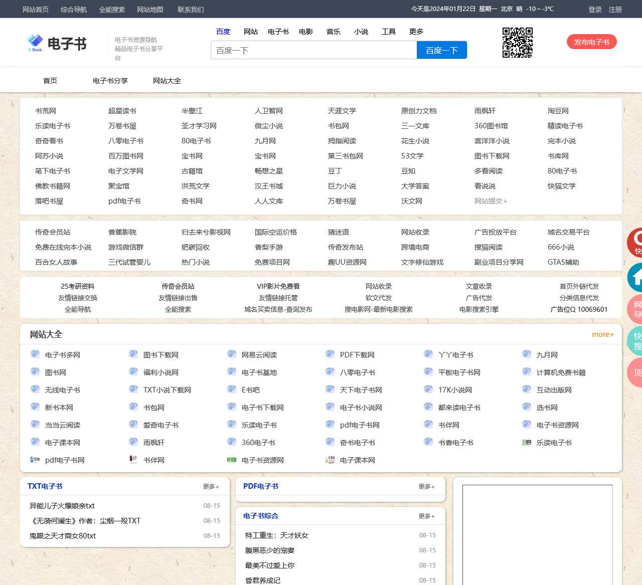
Task: Click the E-Book site logo
Action: pyautogui.click(x=56, y=44)
